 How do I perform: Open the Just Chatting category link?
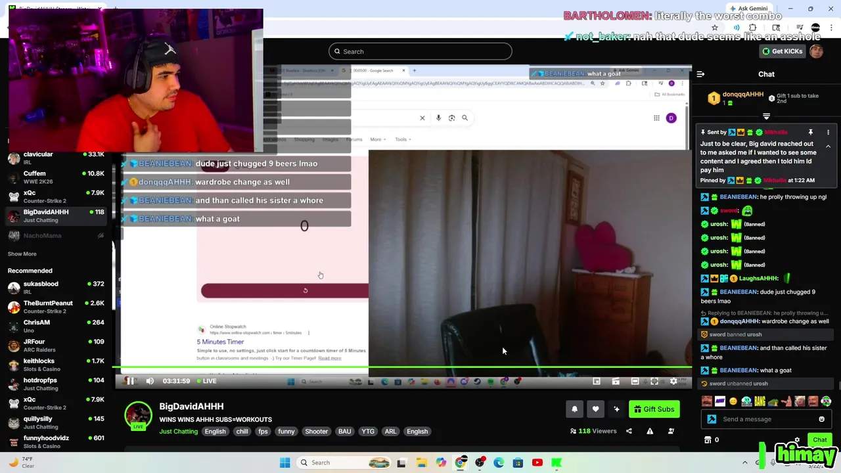point(178,432)
